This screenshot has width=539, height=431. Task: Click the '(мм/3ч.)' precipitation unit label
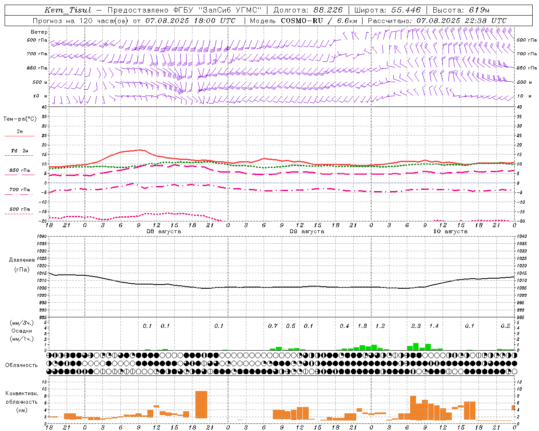[x=22, y=323]
